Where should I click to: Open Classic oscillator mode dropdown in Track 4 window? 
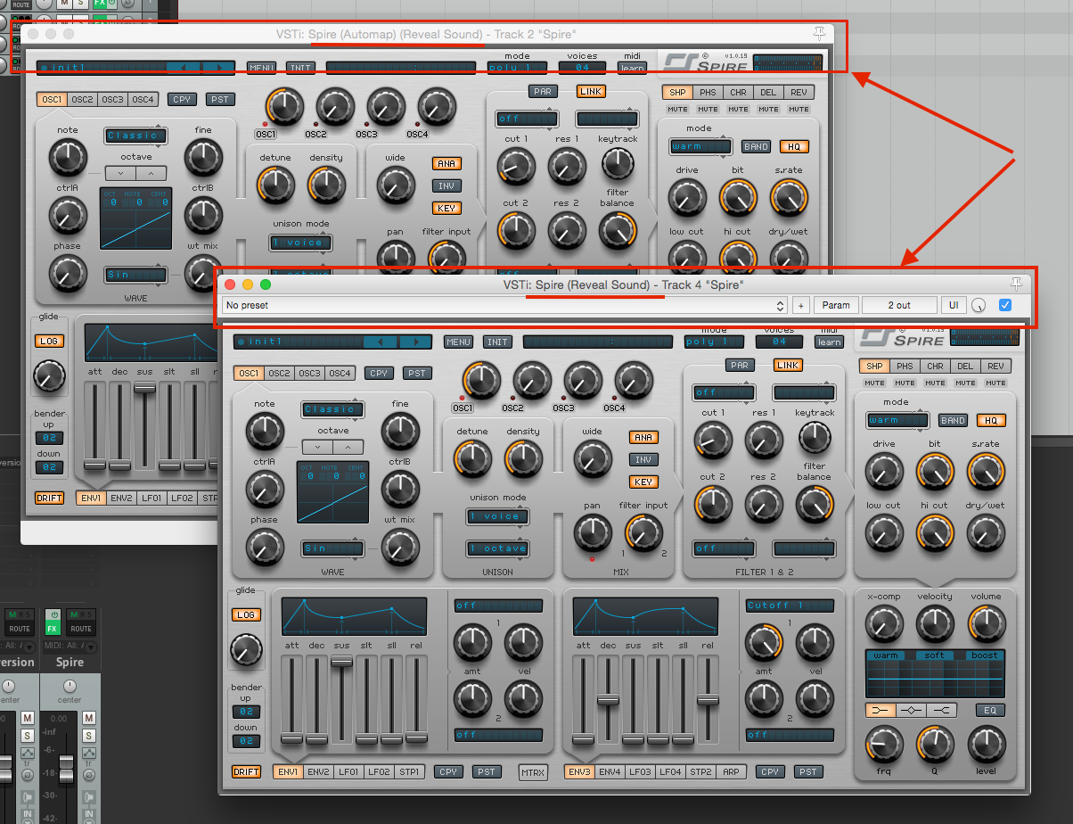point(333,409)
